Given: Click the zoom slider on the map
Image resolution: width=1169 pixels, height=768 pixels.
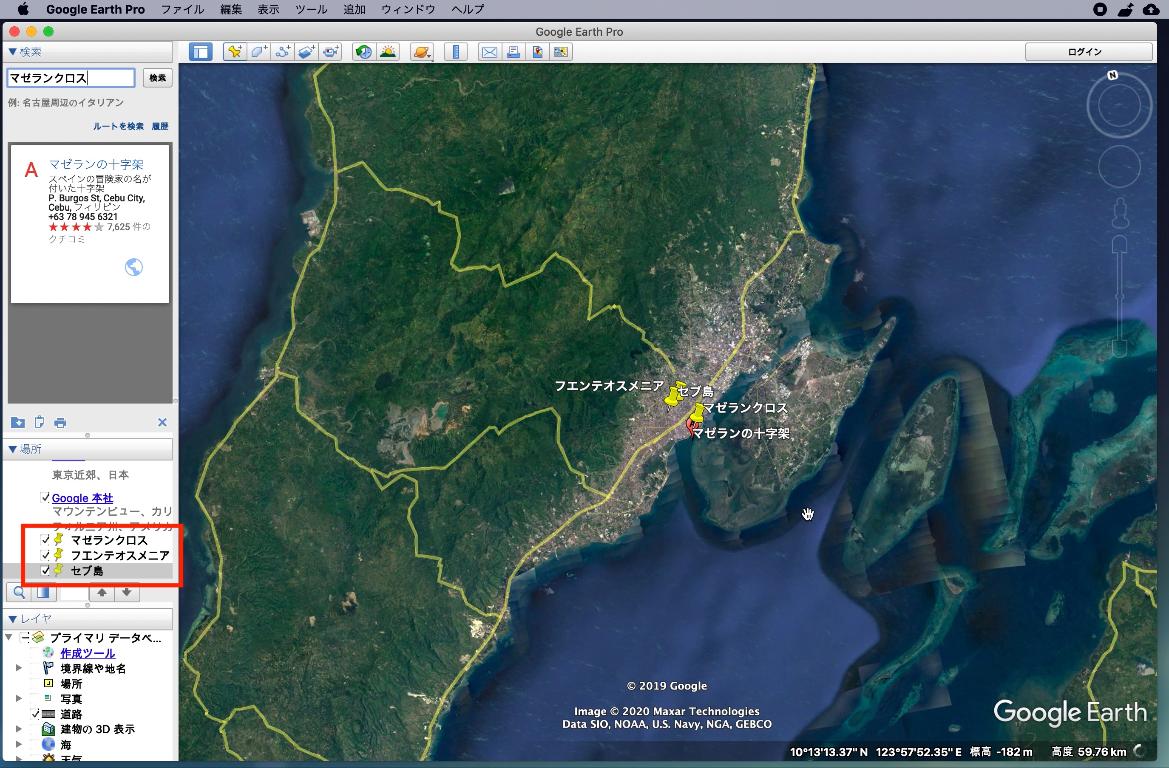Looking at the screenshot, I should (x=1119, y=296).
